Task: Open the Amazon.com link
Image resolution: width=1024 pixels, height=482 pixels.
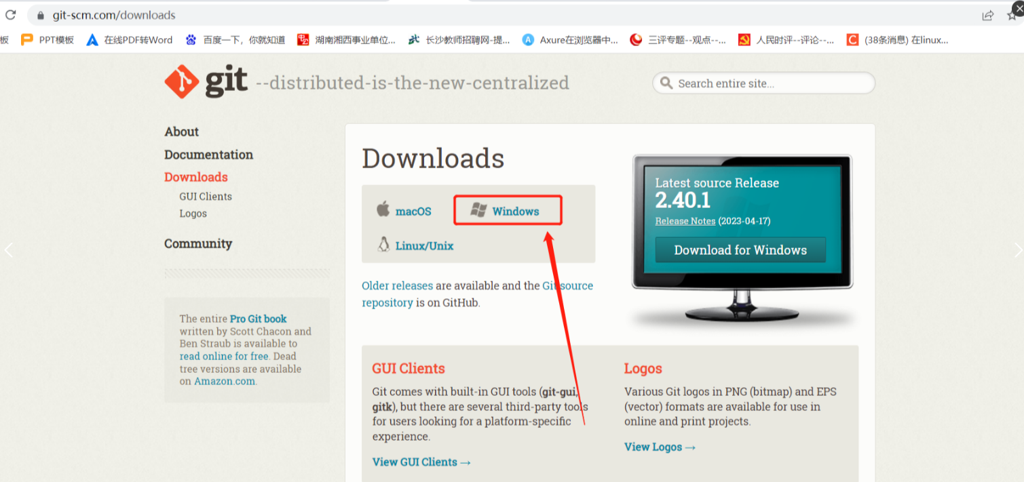Action: click(225, 381)
